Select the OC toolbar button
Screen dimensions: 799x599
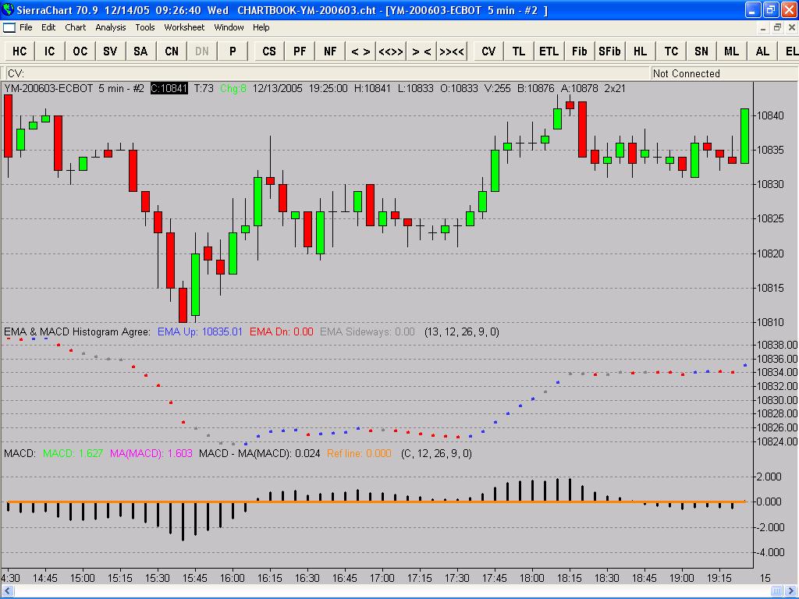(80, 51)
